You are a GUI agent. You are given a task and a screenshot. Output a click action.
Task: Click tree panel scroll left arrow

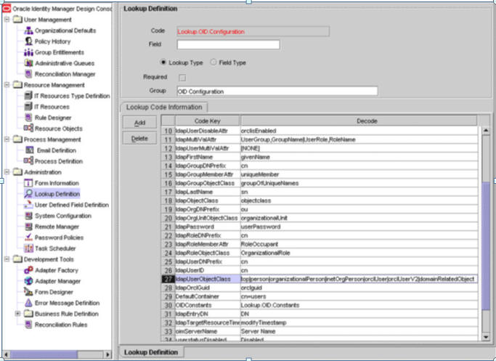(6, 354)
